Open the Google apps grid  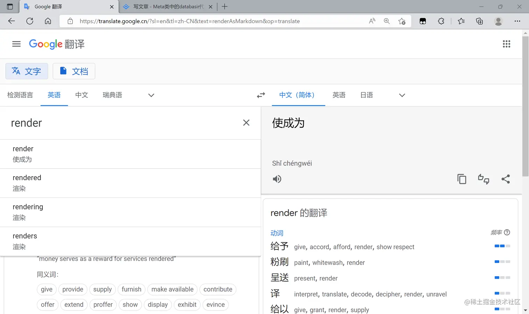click(x=506, y=44)
